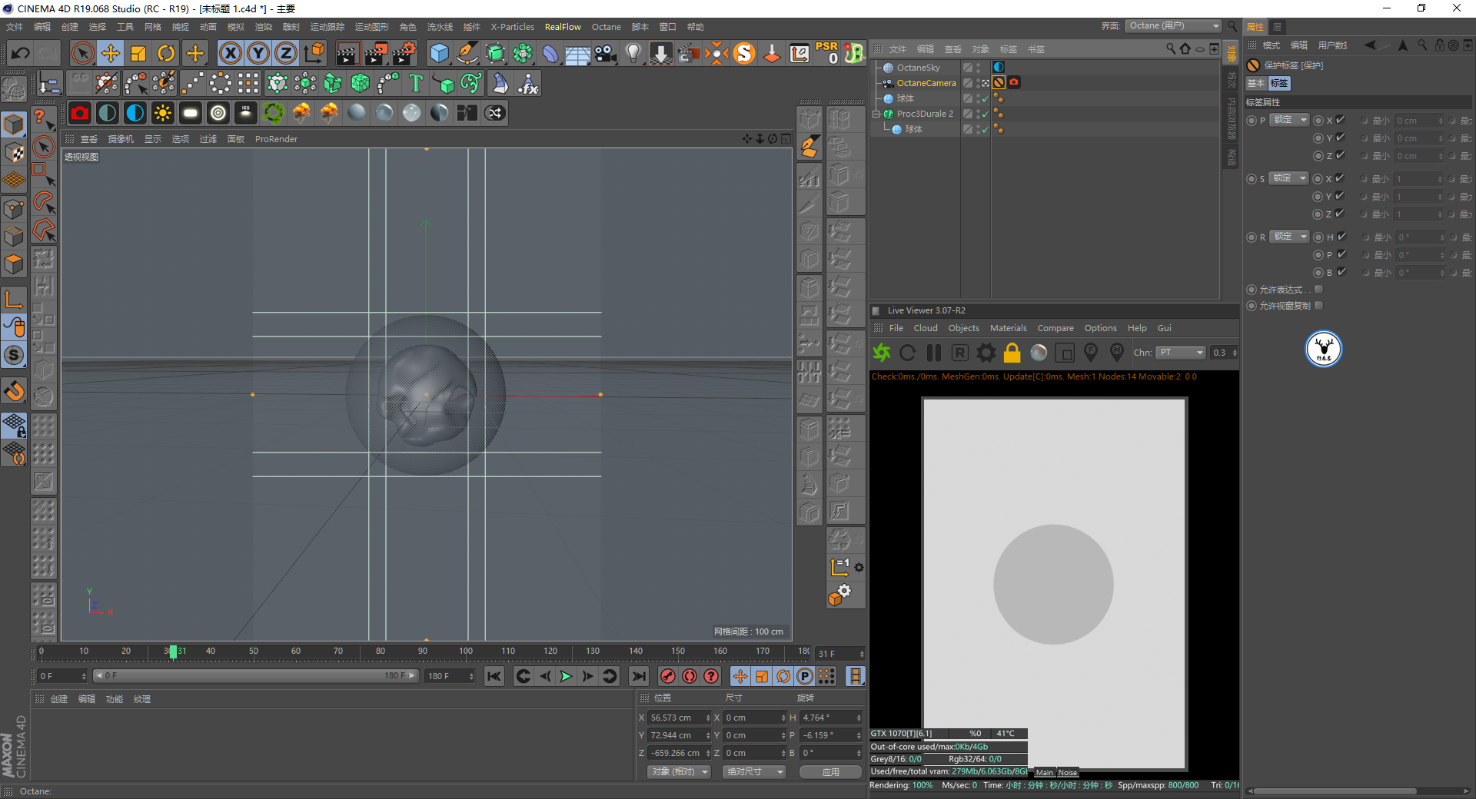The height and width of the screenshot is (799, 1476).
Task: Click the pick focus pin icon
Action: pyautogui.click(x=1091, y=352)
